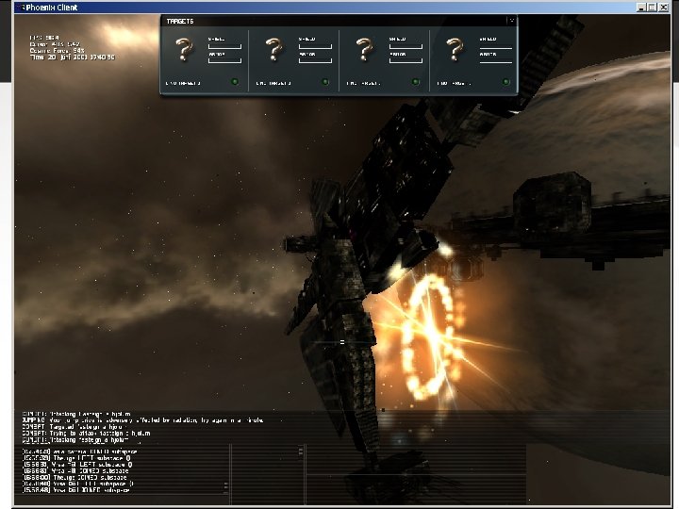Close the Phoenix Client window
Image resolution: width=679 pixels, height=509 pixels.
(663, 8)
